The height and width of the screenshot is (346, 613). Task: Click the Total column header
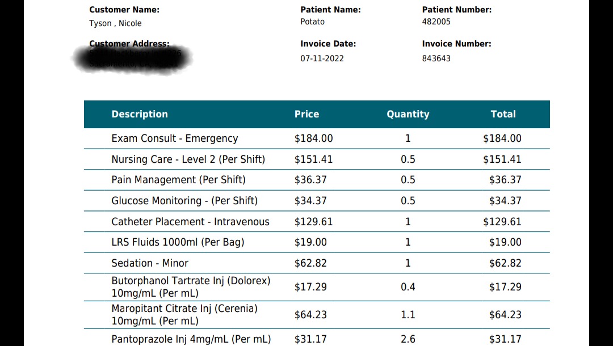503,114
